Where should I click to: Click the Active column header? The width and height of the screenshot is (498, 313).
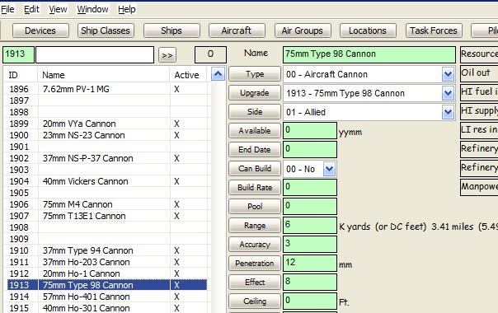click(x=188, y=75)
